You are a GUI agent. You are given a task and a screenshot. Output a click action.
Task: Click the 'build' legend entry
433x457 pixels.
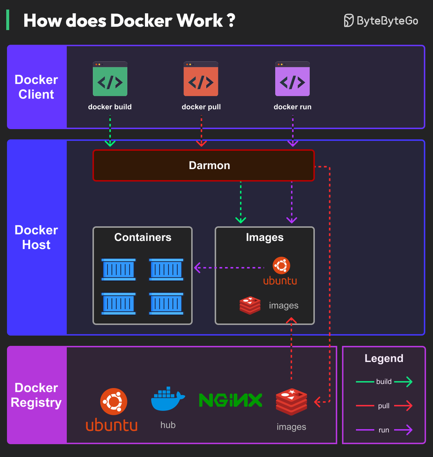[384, 382]
